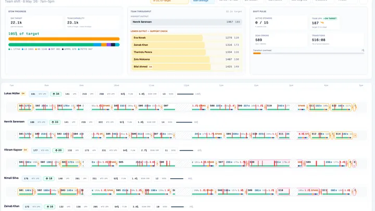Click the ON TARGET status badge
The image size is (375, 211).
coord(330,18)
